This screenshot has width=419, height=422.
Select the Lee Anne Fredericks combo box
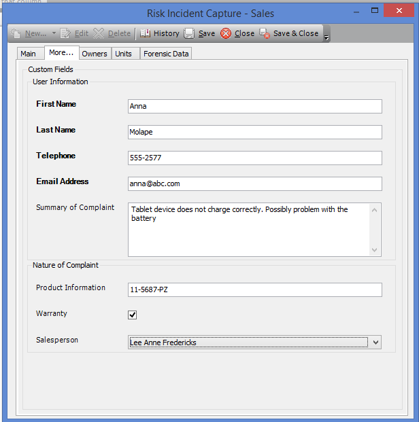tap(254, 342)
